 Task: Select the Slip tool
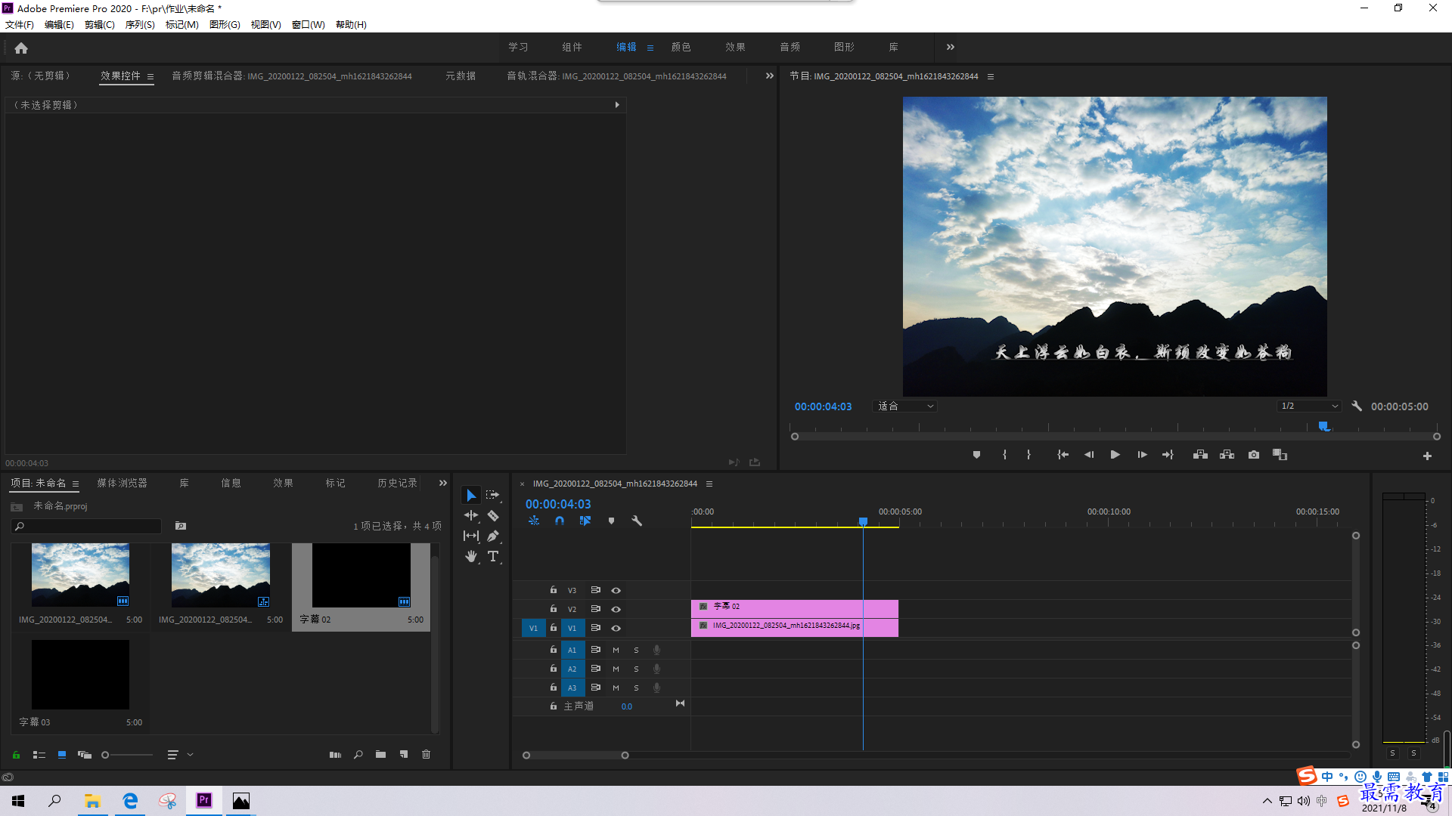471,536
